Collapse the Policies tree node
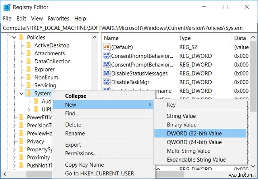 point(15,38)
